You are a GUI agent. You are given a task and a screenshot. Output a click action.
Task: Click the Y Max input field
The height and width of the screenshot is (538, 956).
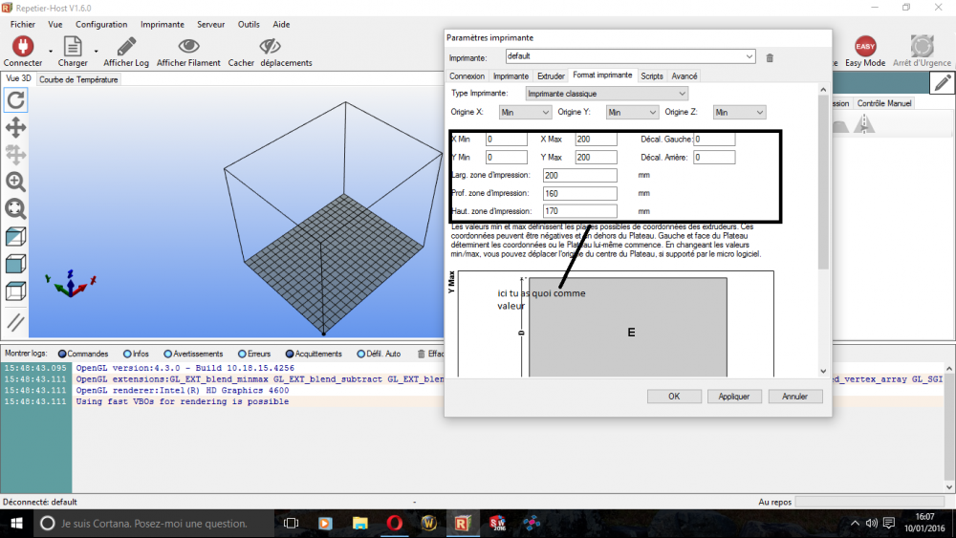pos(596,158)
